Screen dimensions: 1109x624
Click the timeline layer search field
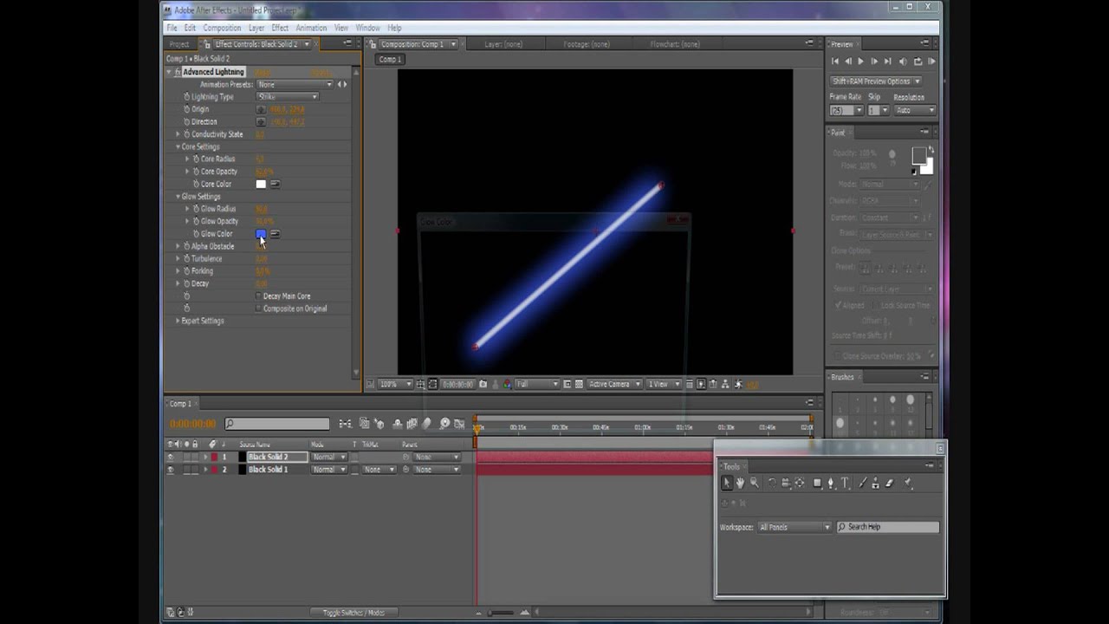pos(277,424)
